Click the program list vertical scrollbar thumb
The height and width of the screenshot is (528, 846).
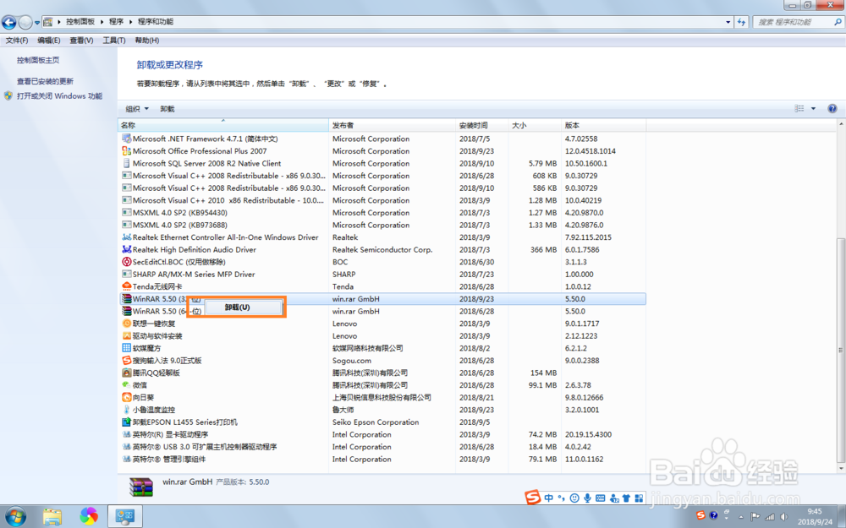(841, 350)
